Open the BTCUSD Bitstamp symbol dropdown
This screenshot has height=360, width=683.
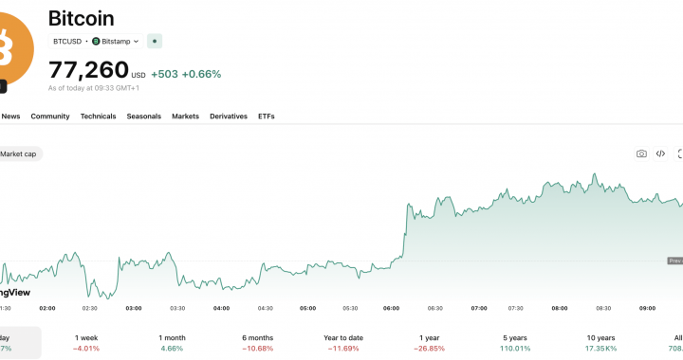coord(96,42)
